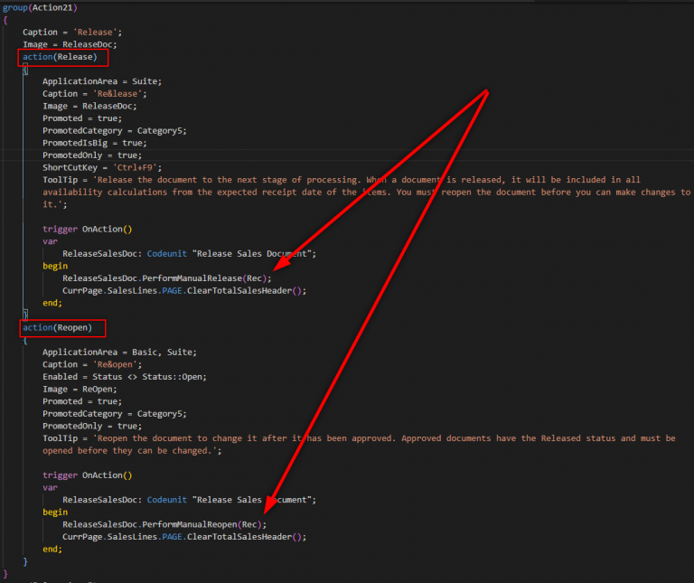
Task: Click the ApplicationArea = Suite; line
Action: pos(101,81)
